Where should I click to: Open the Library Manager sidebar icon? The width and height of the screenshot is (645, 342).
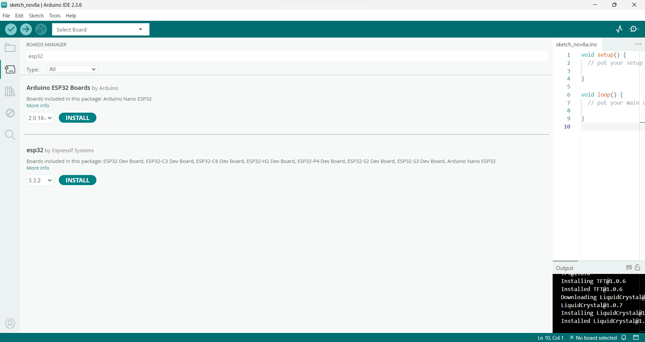coord(10,91)
